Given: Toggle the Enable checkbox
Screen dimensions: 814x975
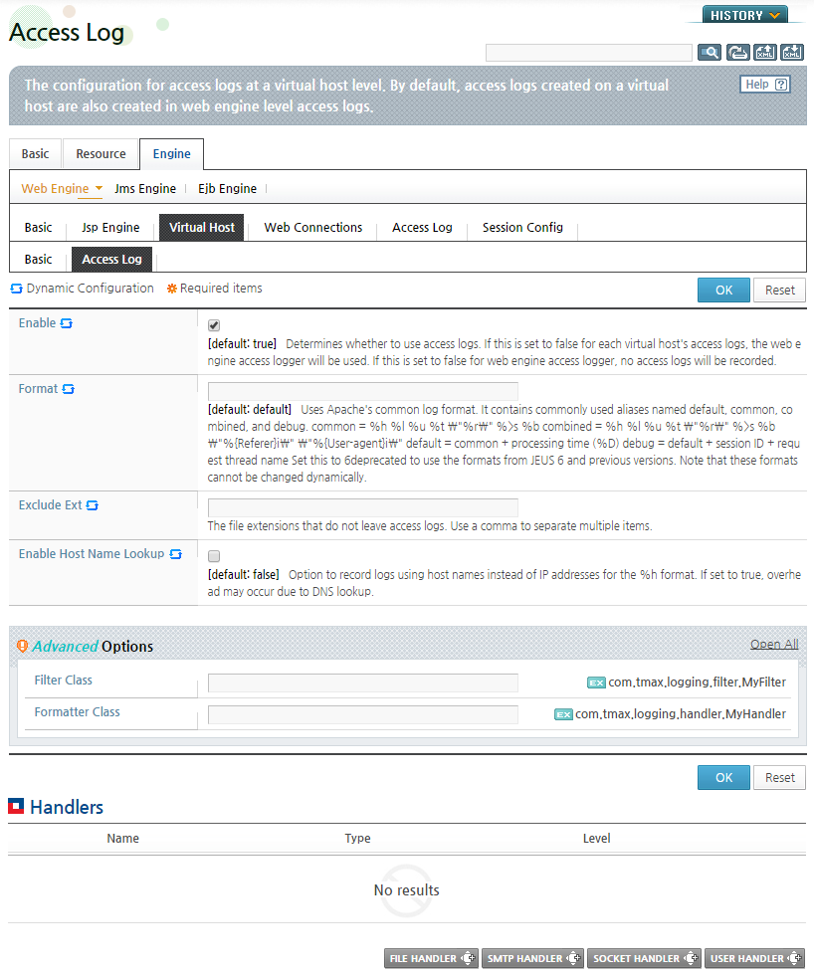Looking at the screenshot, I should (214, 325).
